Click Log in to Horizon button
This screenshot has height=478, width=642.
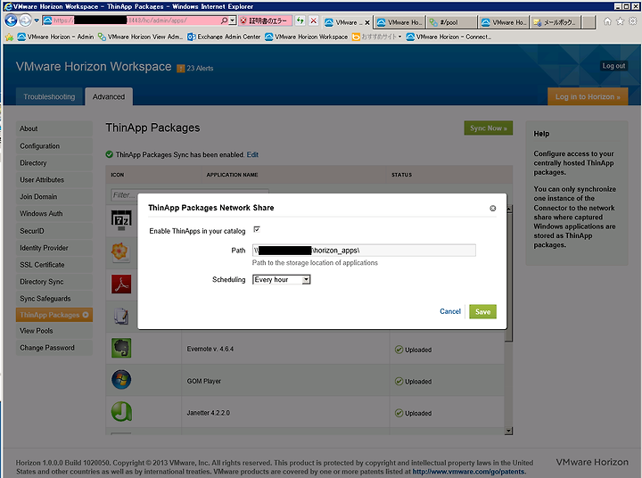click(588, 96)
